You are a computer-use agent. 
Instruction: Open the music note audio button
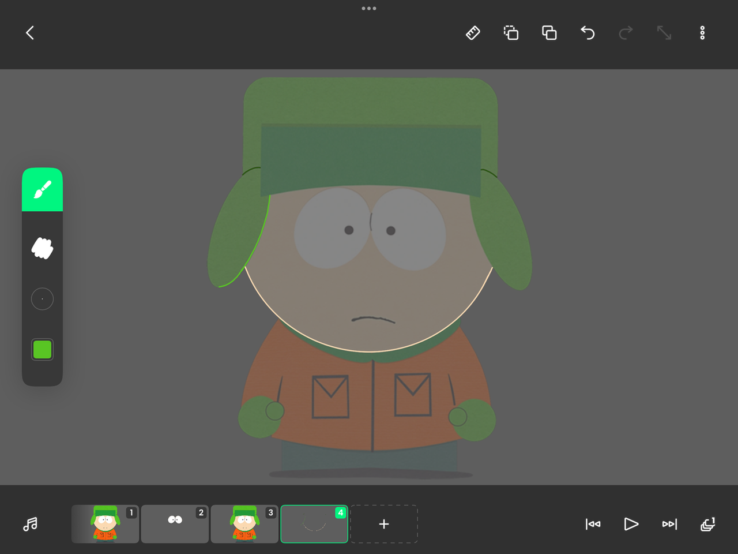pos(30,524)
